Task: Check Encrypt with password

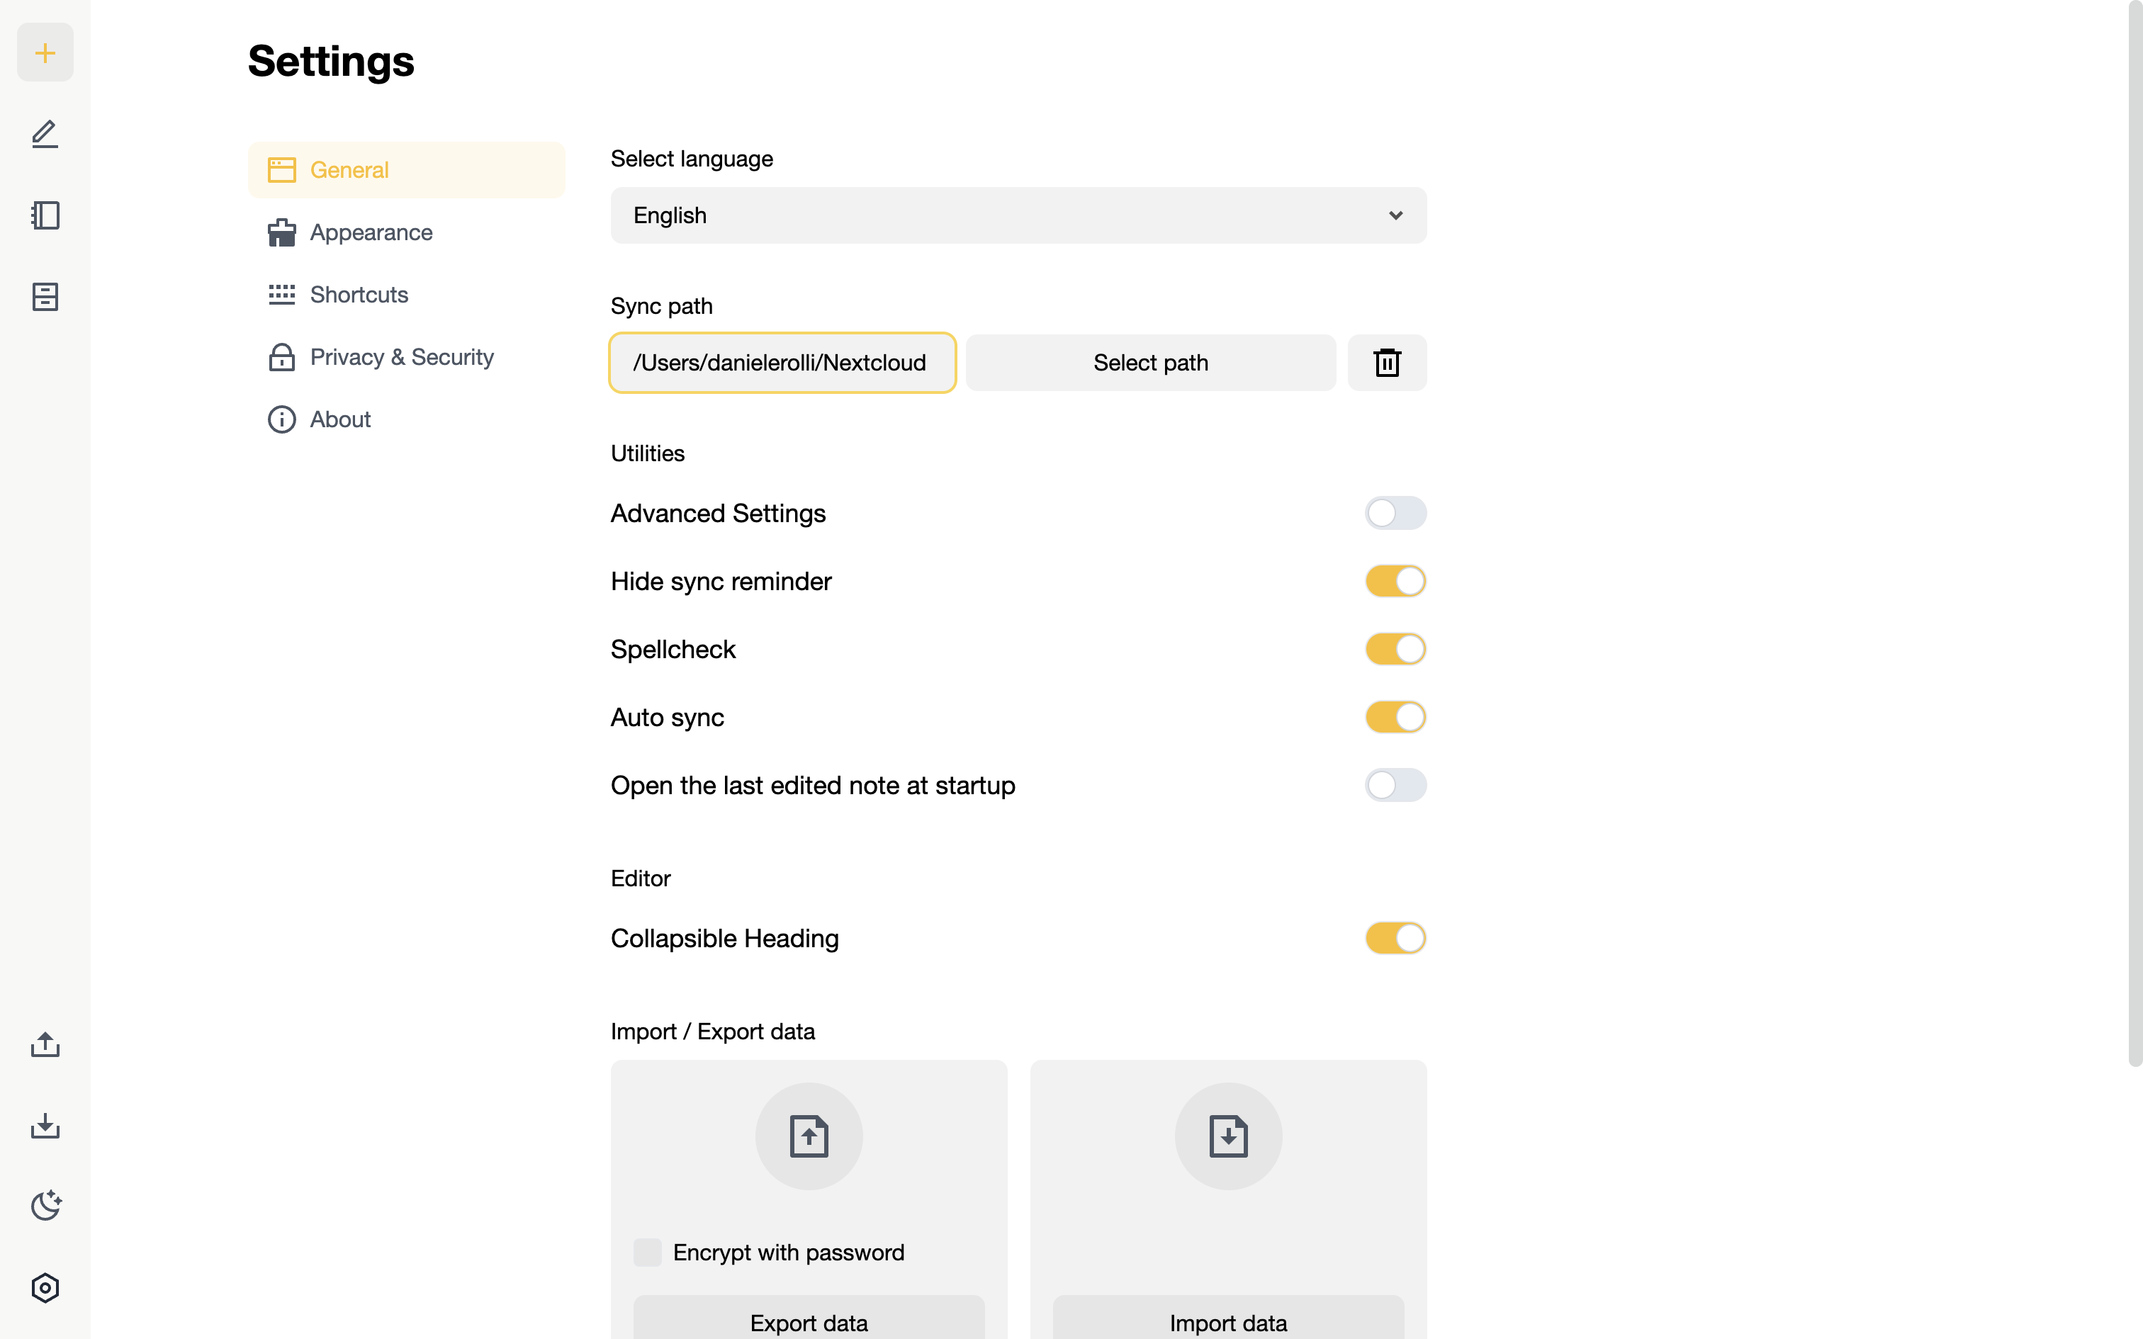Action: point(647,1253)
